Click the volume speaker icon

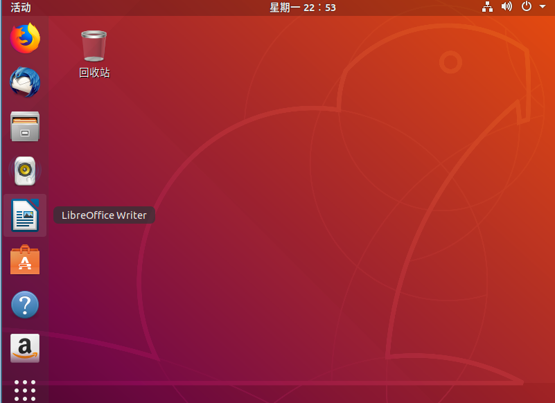tap(506, 7)
